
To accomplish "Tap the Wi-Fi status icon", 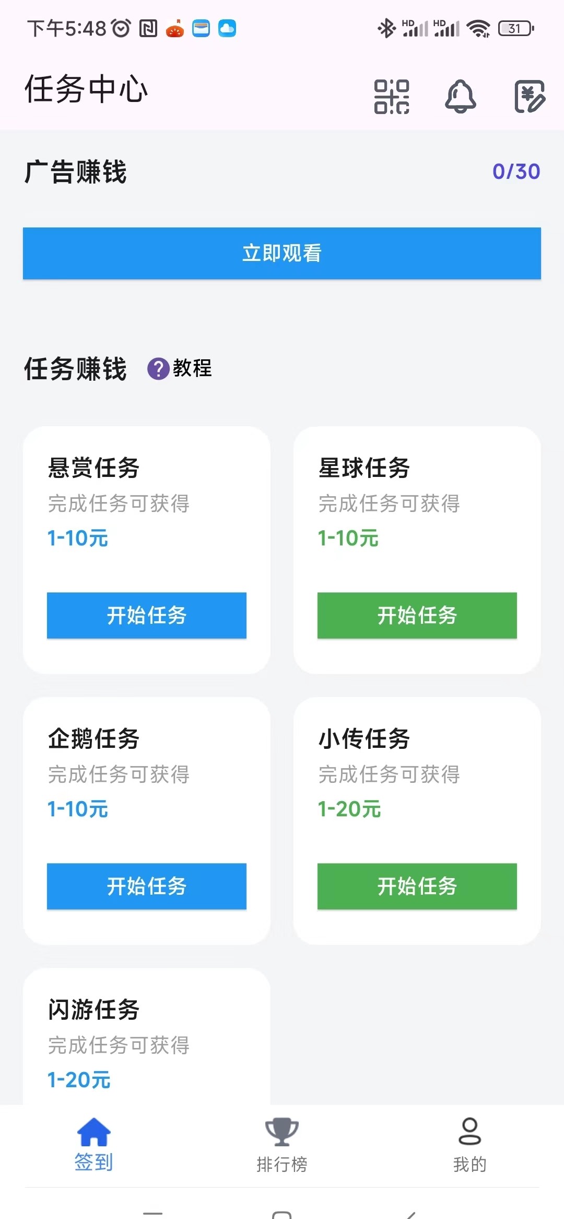I will (x=478, y=28).
